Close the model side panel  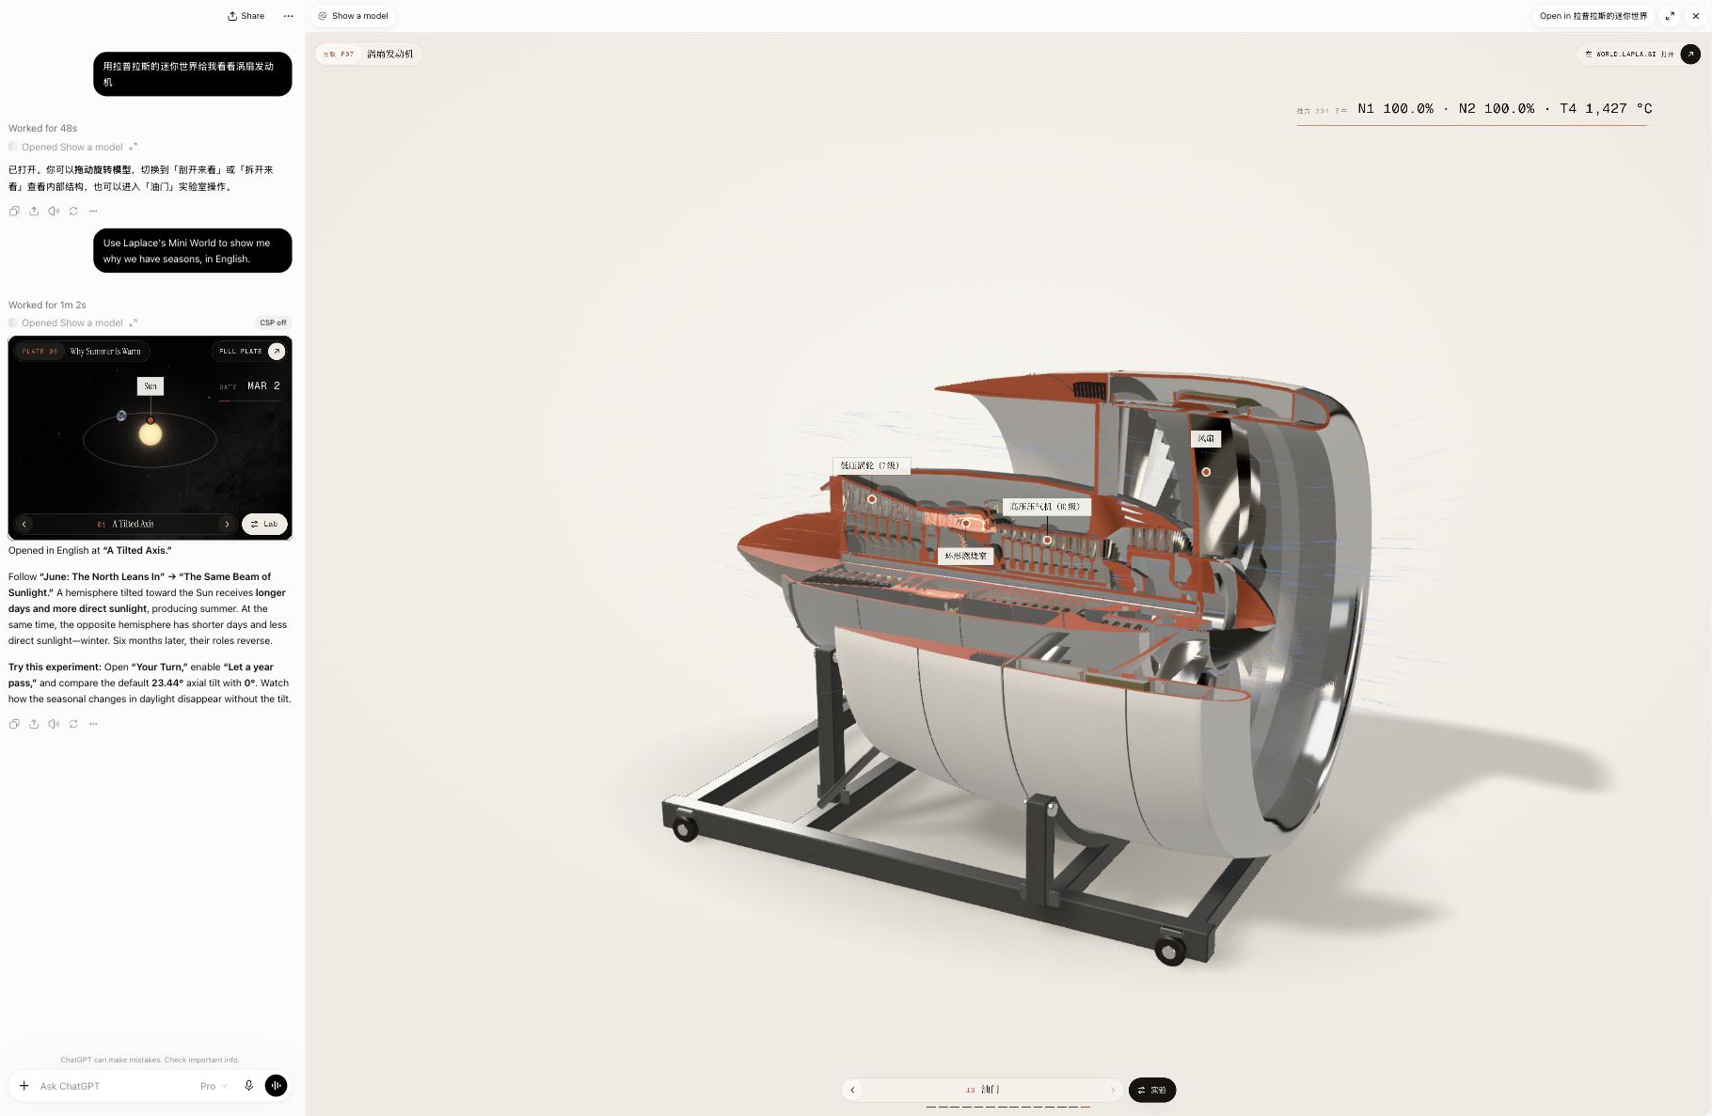(1696, 16)
